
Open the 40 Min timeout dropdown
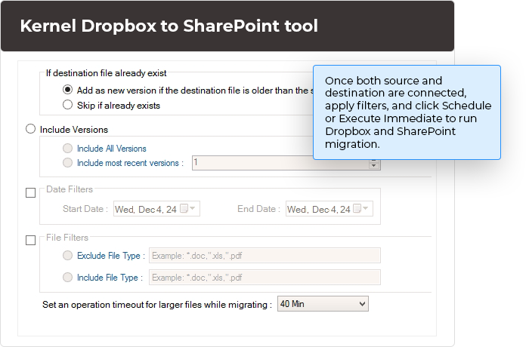click(x=323, y=304)
